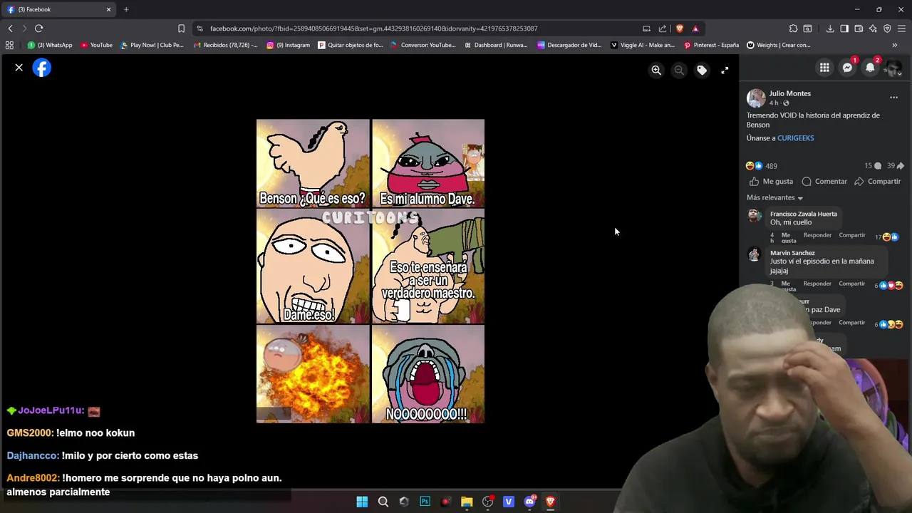Reload the page
This screenshot has height=513, width=912.
coord(38,28)
